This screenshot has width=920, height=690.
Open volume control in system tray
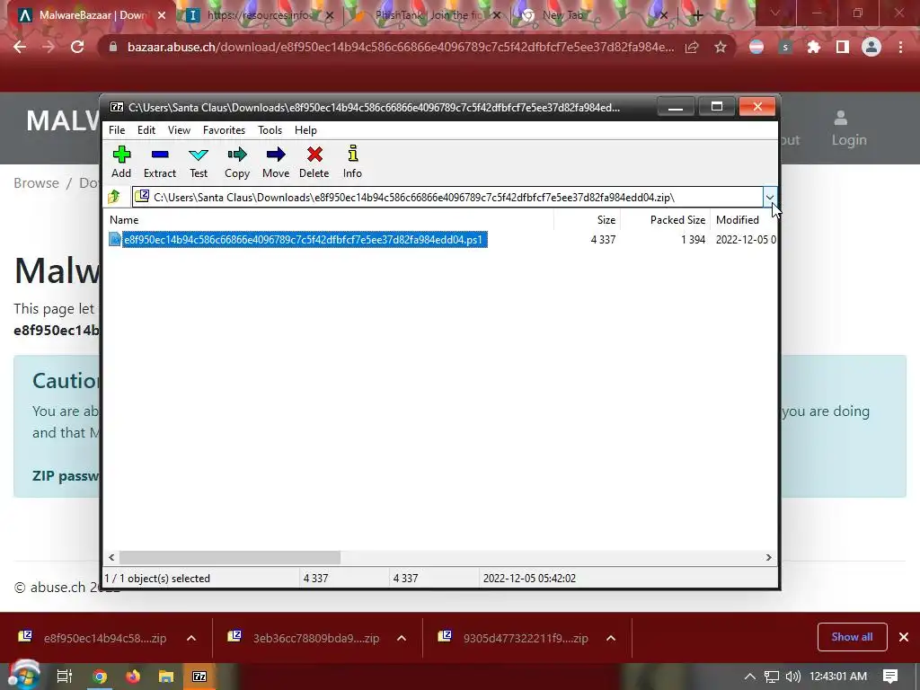pos(792,677)
